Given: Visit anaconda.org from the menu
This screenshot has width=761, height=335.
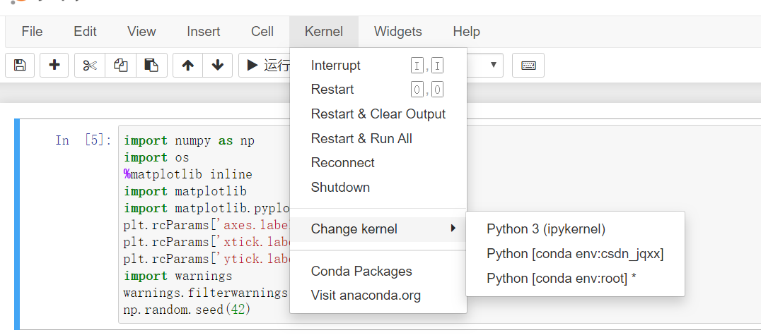Looking at the screenshot, I should click(x=366, y=296).
